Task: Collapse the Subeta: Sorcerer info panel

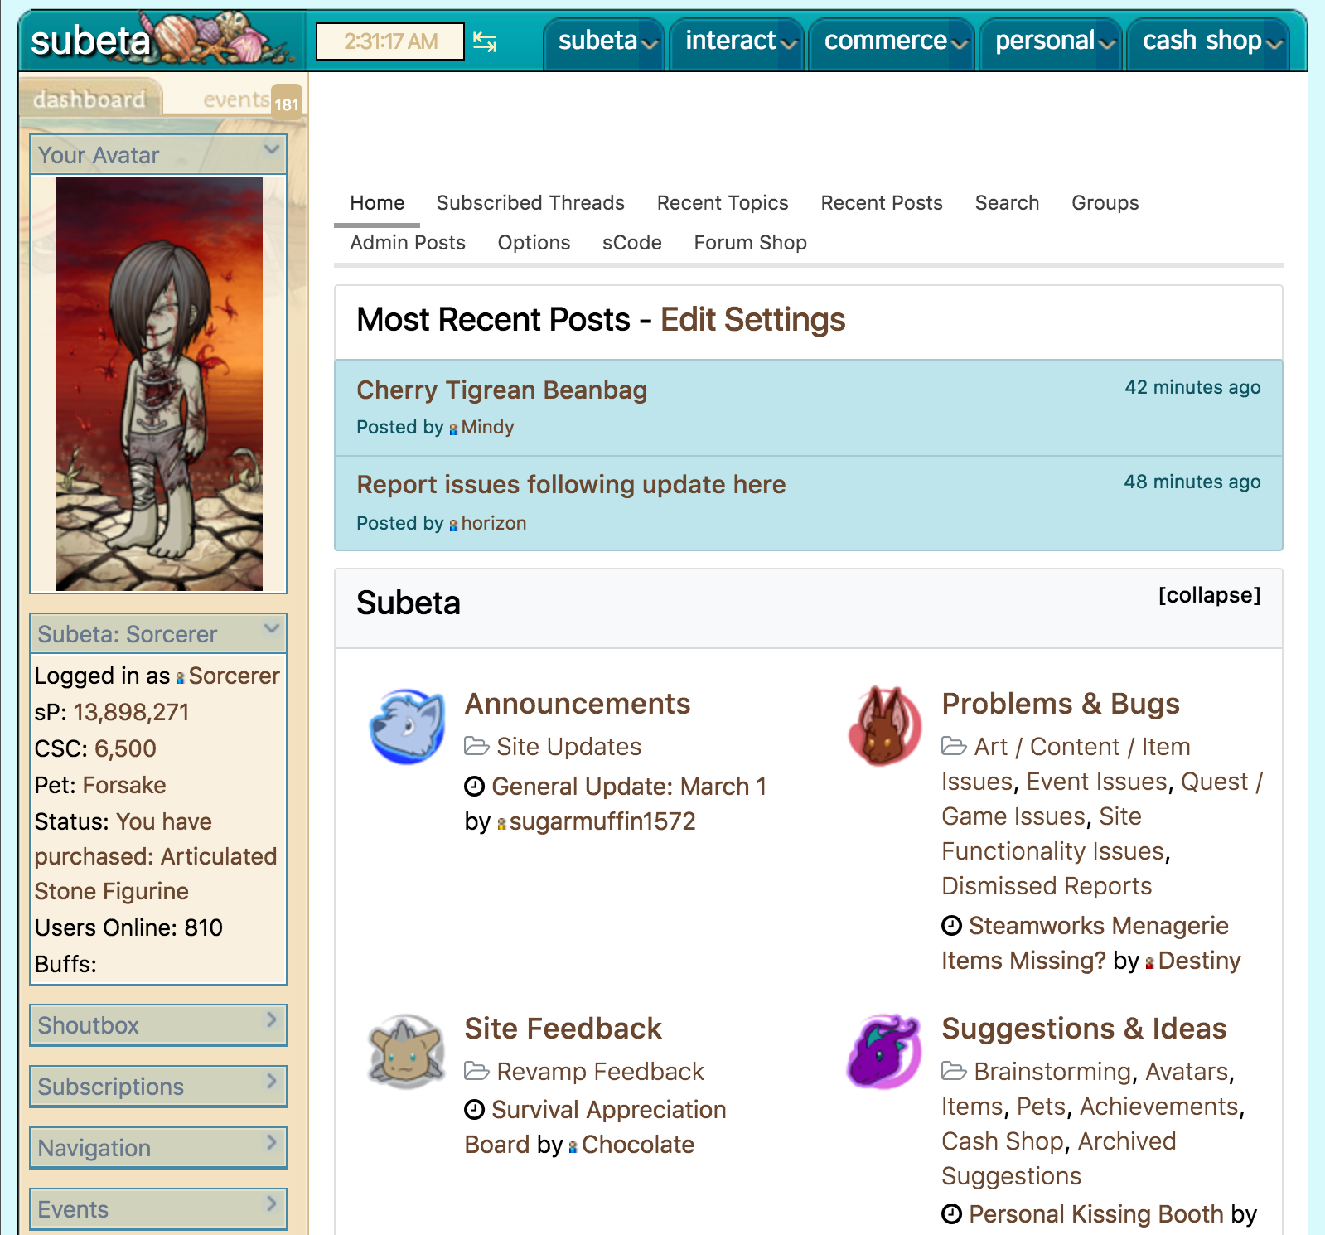Action: tap(271, 629)
